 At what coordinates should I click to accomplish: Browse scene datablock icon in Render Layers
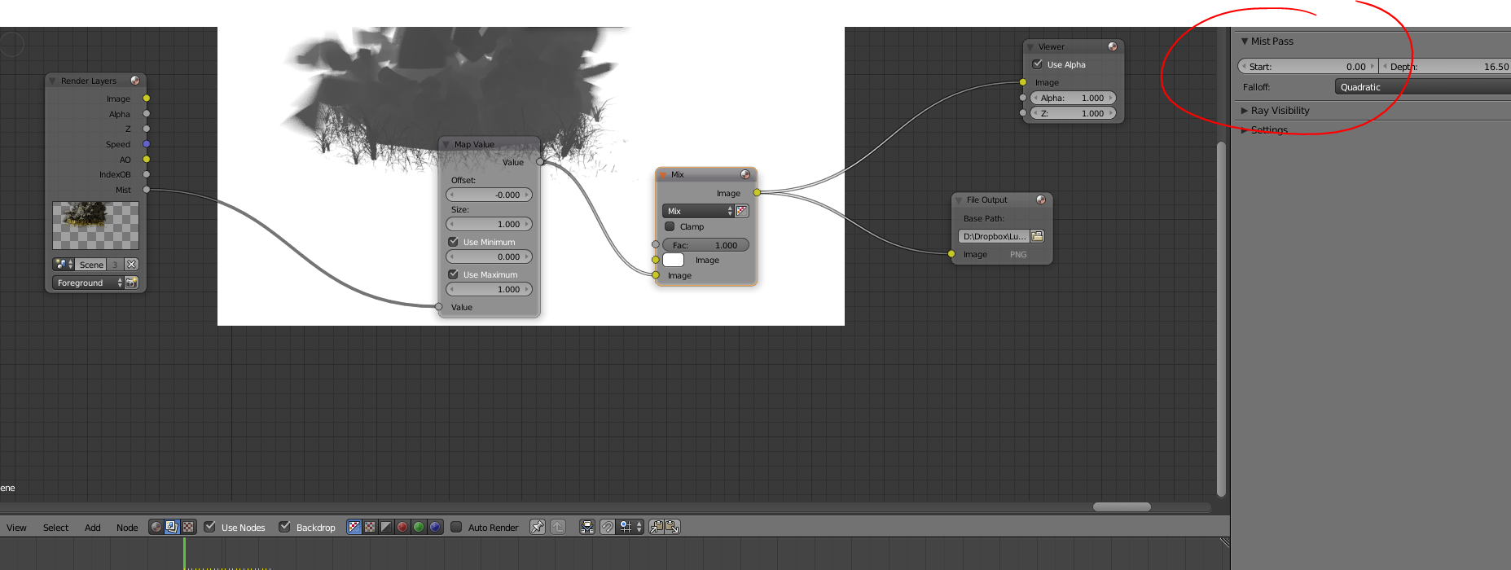click(x=64, y=265)
